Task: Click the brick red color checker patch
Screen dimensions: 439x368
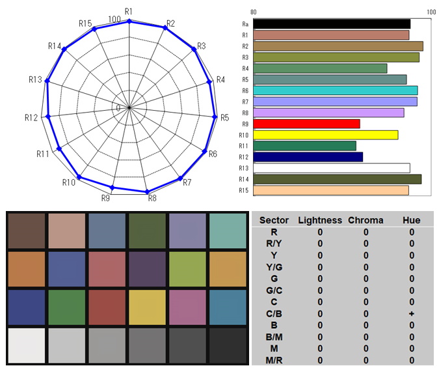Action: (107, 307)
